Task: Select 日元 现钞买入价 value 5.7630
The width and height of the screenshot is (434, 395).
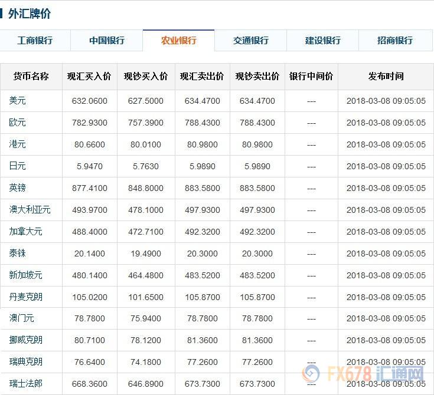Action: coord(146,166)
